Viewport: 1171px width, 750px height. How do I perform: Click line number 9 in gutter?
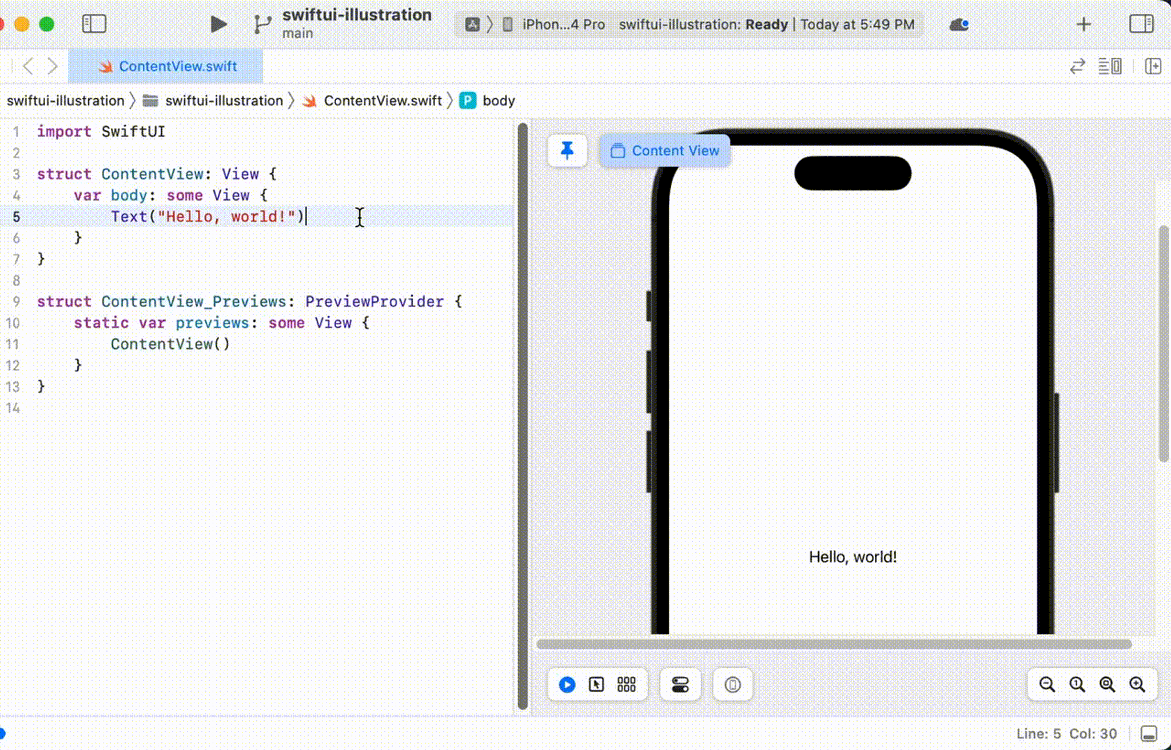pos(16,301)
